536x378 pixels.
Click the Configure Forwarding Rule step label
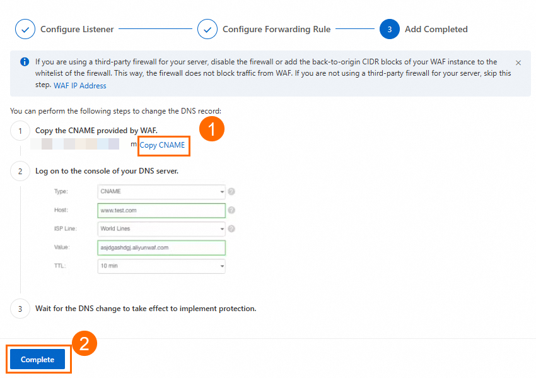pyautogui.click(x=277, y=30)
